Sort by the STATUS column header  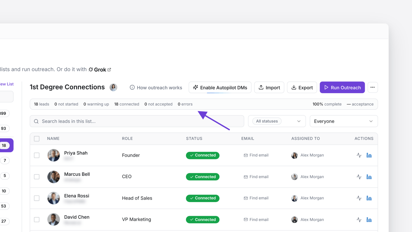point(194,138)
